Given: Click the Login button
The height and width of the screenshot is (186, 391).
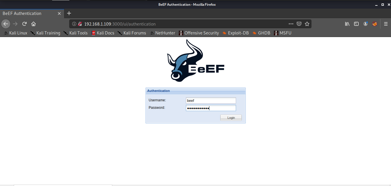Looking at the screenshot, I should (231, 118).
